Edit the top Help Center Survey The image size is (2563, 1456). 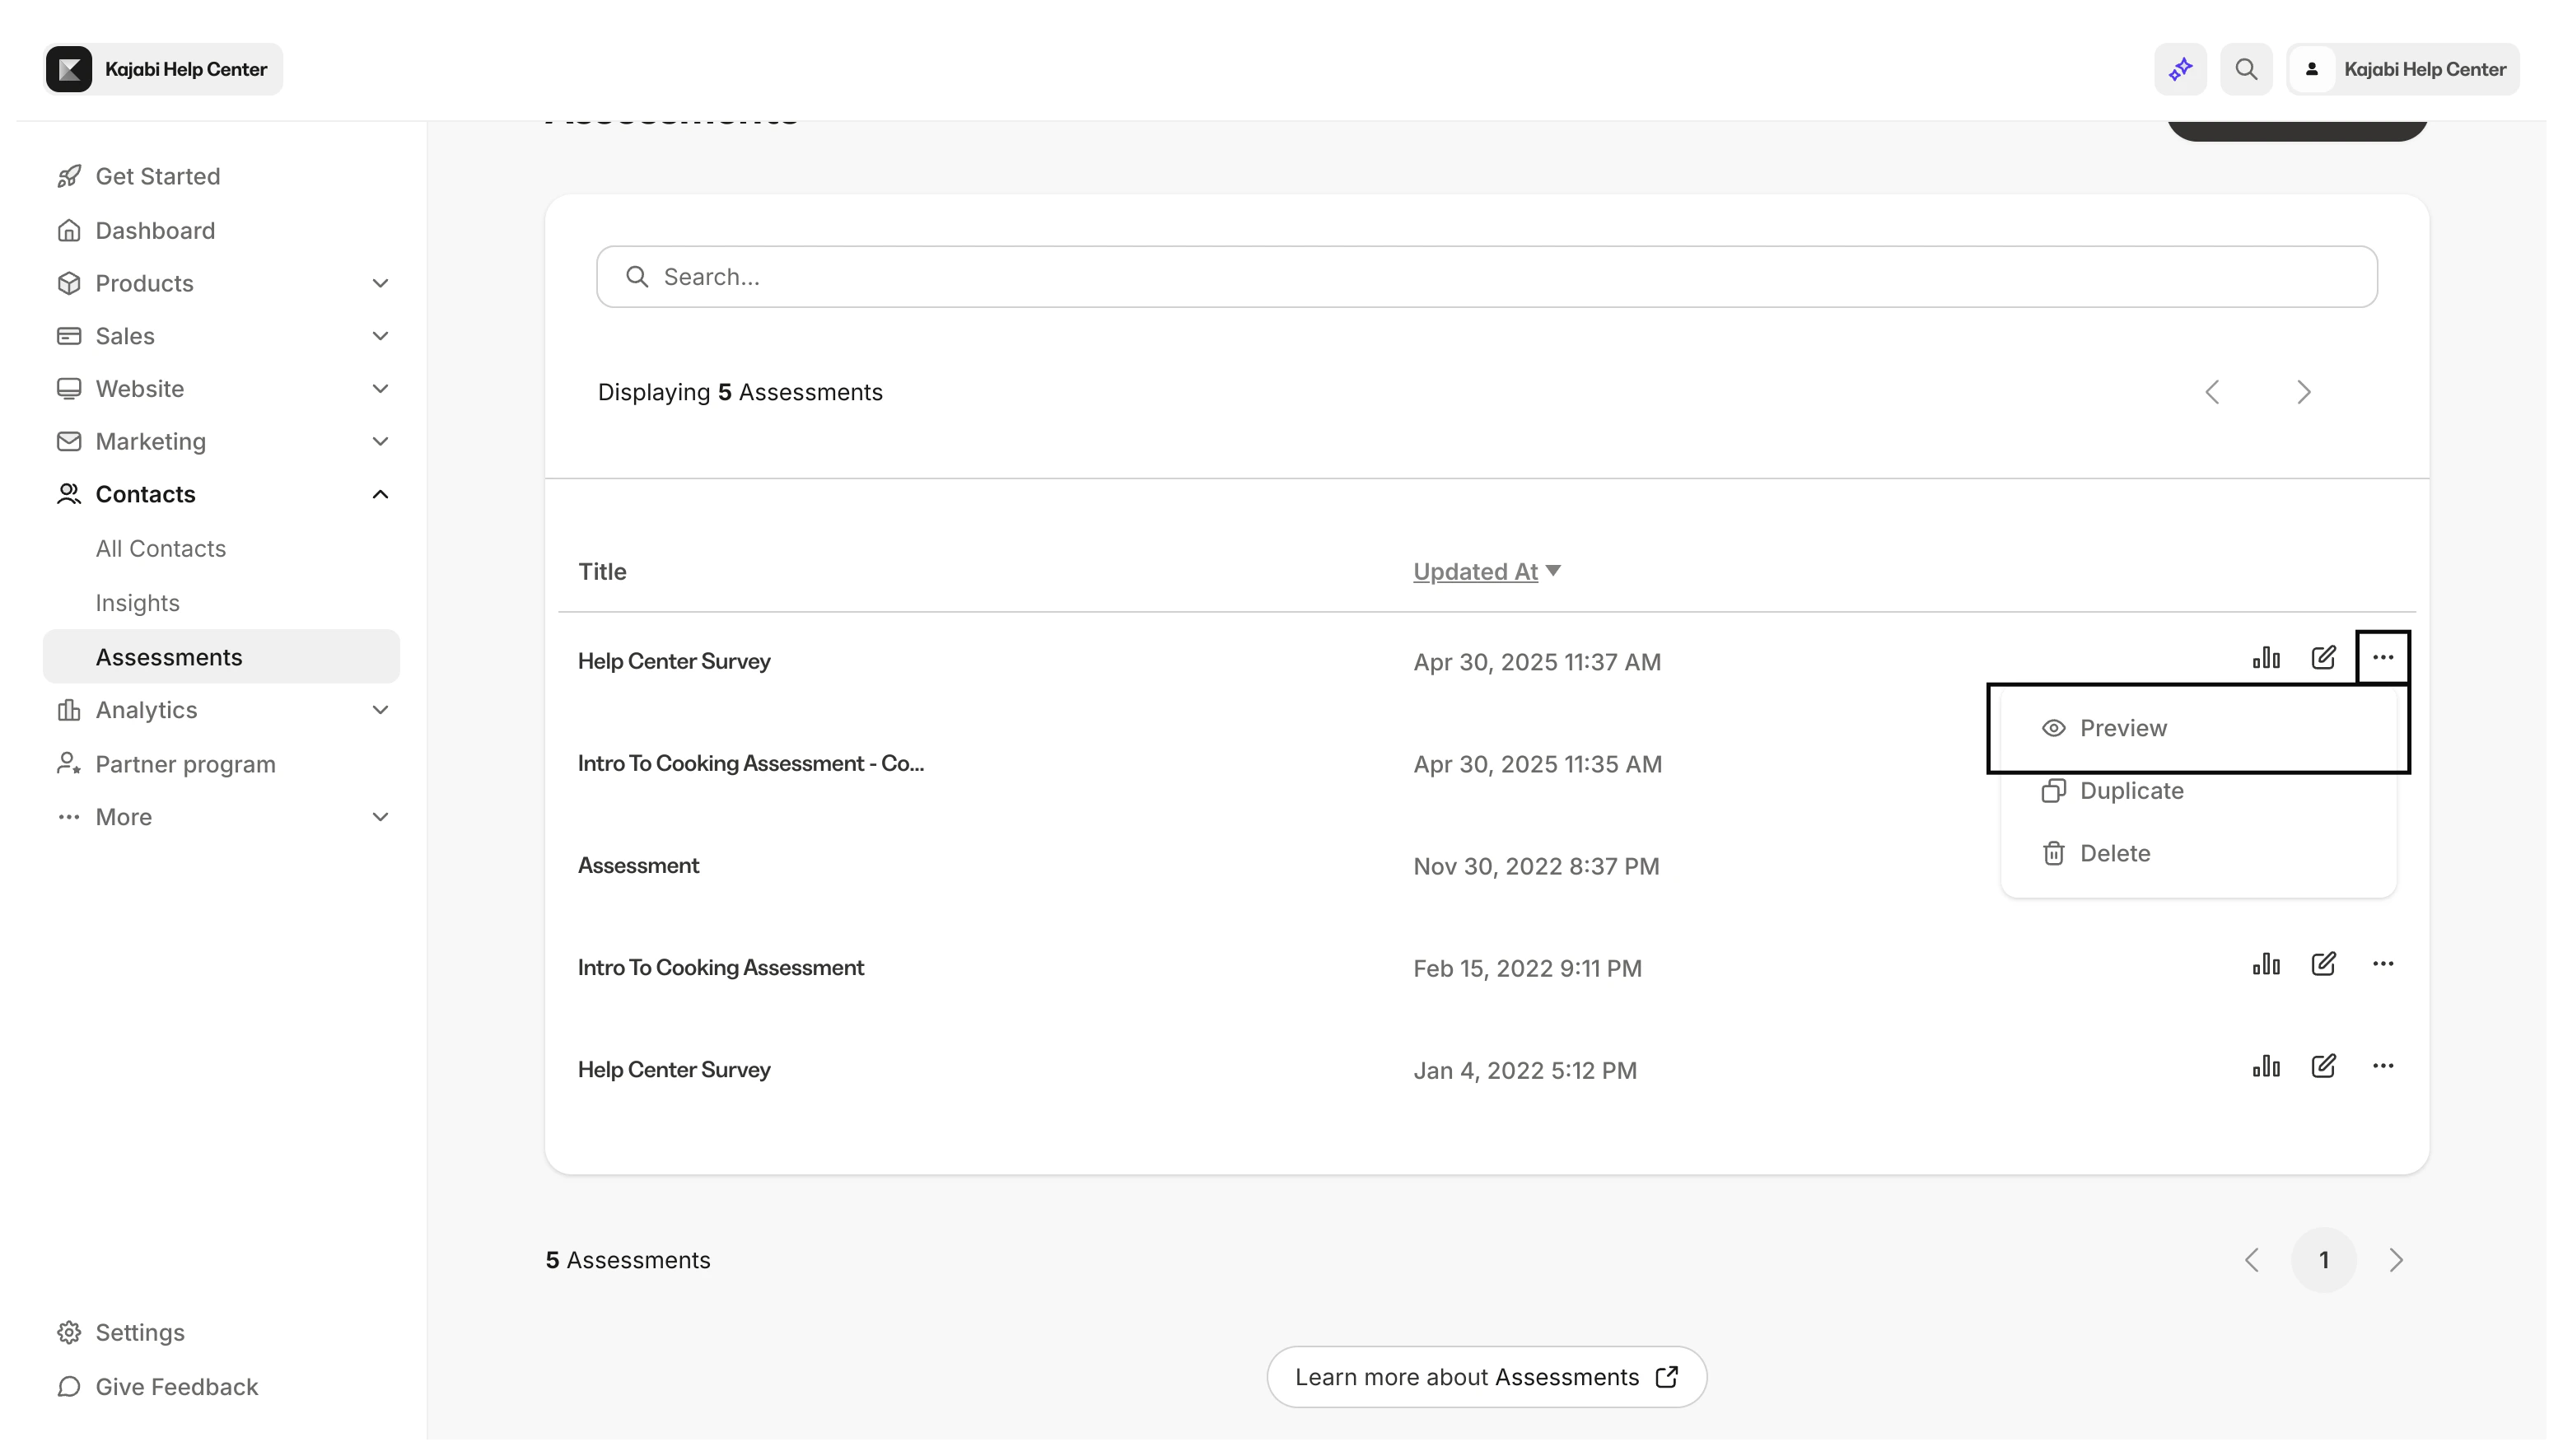pyautogui.click(x=2323, y=657)
